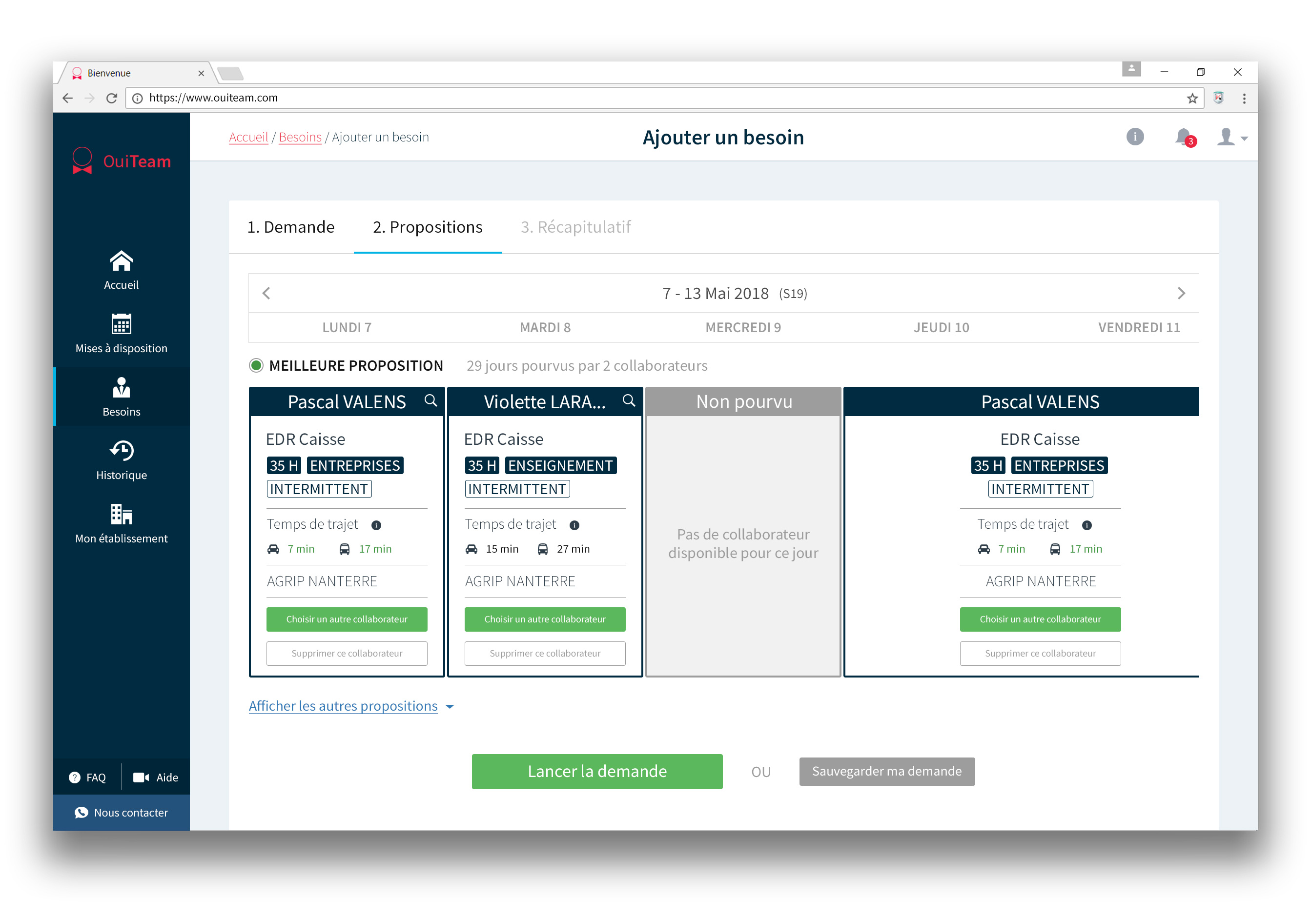Click Afficher les autres propositions link

[x=343, y=706]
